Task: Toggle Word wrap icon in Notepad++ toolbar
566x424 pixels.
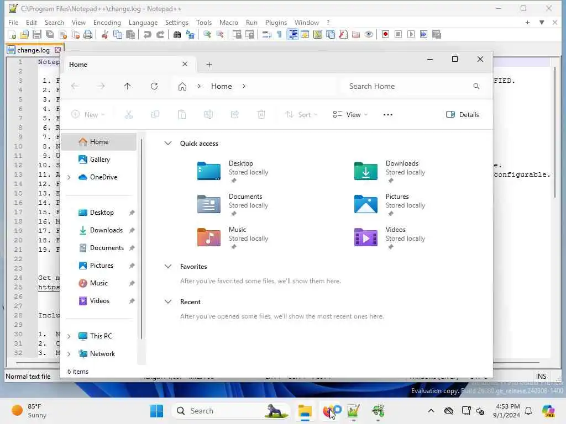Action: [x=267, y=35]
